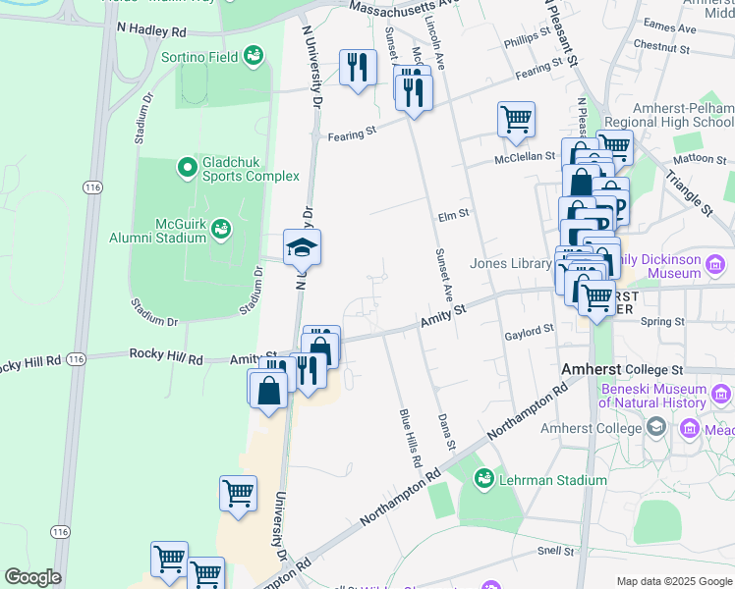Click the Snell St label
The image size is (735, 589).
point(555,551)
